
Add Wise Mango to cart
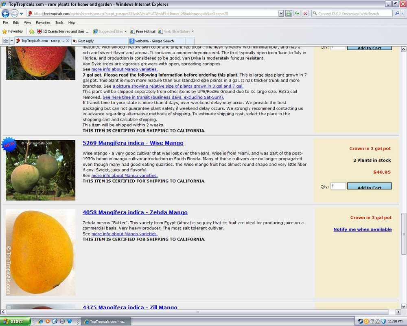[x=370, y=186]
